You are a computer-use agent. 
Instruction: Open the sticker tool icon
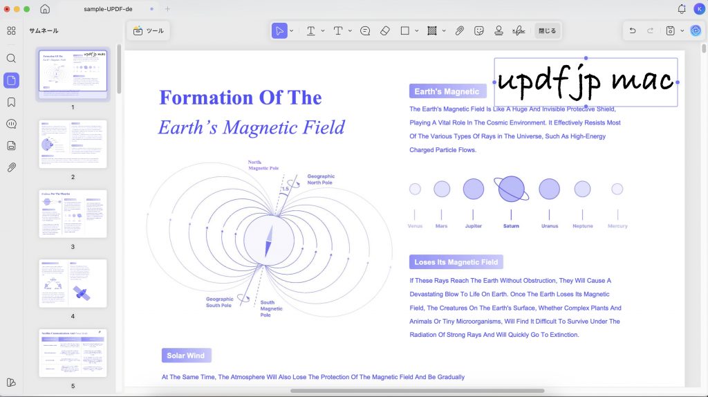479,30
